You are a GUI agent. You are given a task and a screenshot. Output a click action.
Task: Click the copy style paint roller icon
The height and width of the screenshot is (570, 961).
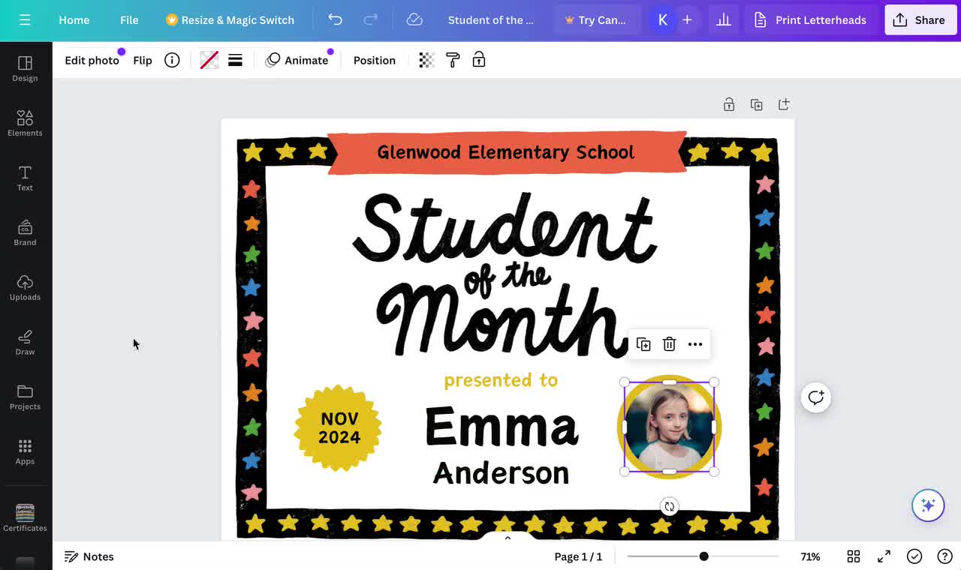[453, 60]
